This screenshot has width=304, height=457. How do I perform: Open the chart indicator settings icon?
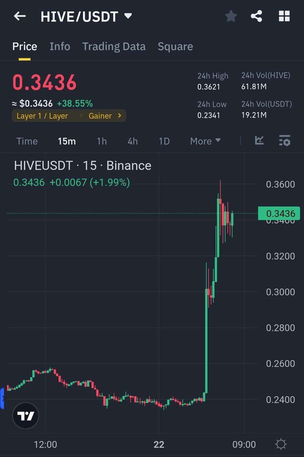point(285,140)
